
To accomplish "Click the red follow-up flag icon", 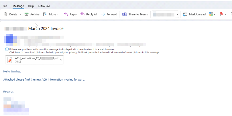I will click(x=221, y=14).
